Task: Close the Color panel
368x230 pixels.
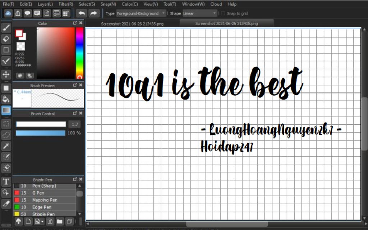Action: pyautogui.click(x=81, y=23)
